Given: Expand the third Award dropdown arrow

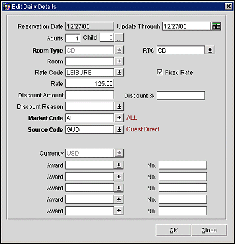Looking at the screenshot, I should pyautogui.click(x=119, y=188).
